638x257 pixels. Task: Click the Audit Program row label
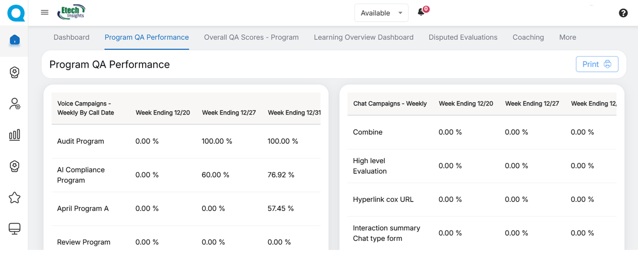click(x=80, y=141)
